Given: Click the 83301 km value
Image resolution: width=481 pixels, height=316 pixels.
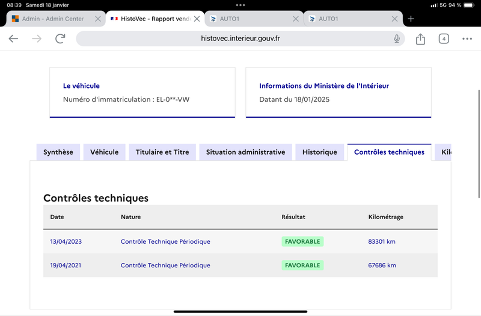Looking at the screenshot, I should pos(382,241).
